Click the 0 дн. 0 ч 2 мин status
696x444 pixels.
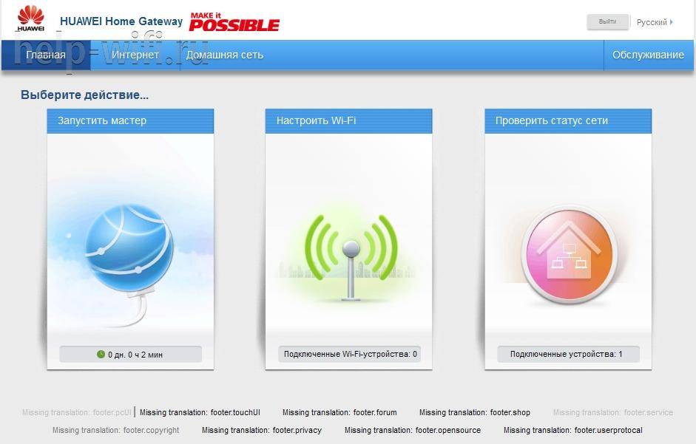click(x=130, y=354)
